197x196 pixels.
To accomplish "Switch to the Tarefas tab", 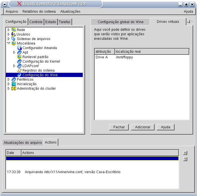I will [64, 22].
